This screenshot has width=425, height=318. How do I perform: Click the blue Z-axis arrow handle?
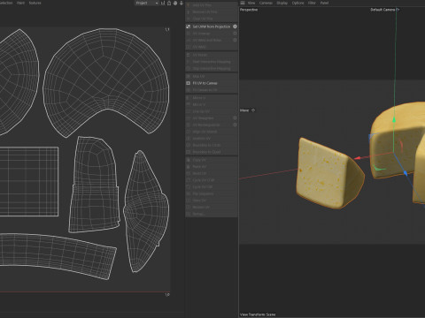coord(406,173)
